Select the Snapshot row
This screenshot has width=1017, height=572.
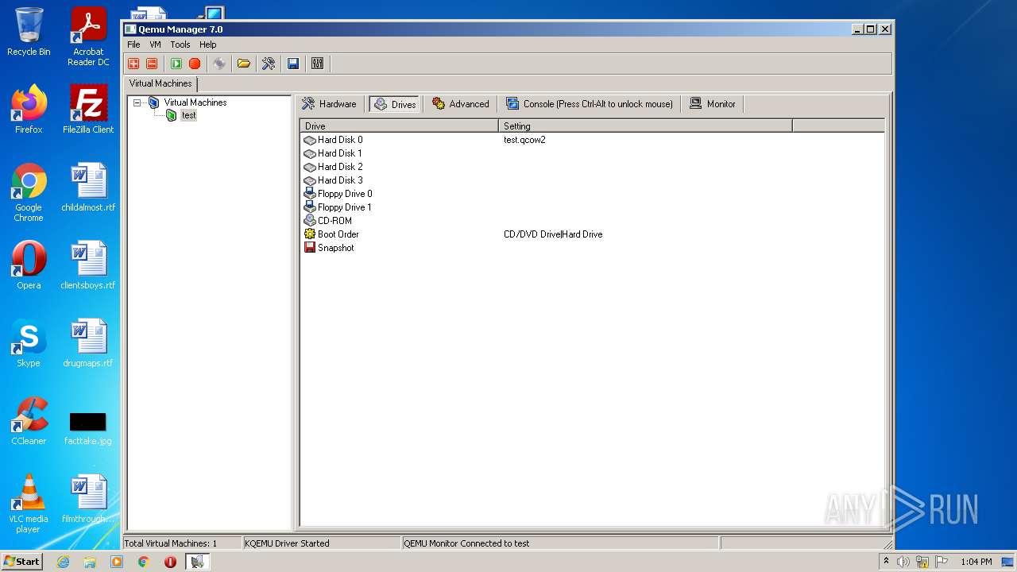pyautogui.click(x=592, y=248)
